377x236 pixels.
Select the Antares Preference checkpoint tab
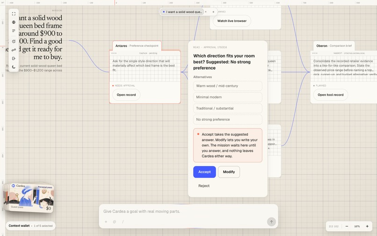pyautogui.click(x=137, y=46)
